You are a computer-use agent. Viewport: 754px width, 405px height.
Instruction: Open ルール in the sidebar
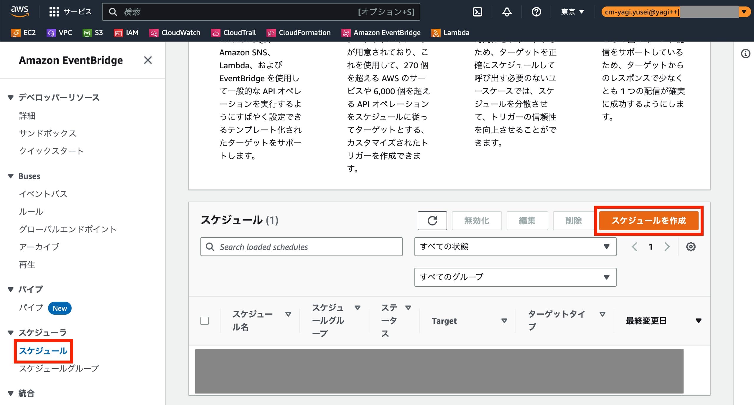tap(31, 212)
